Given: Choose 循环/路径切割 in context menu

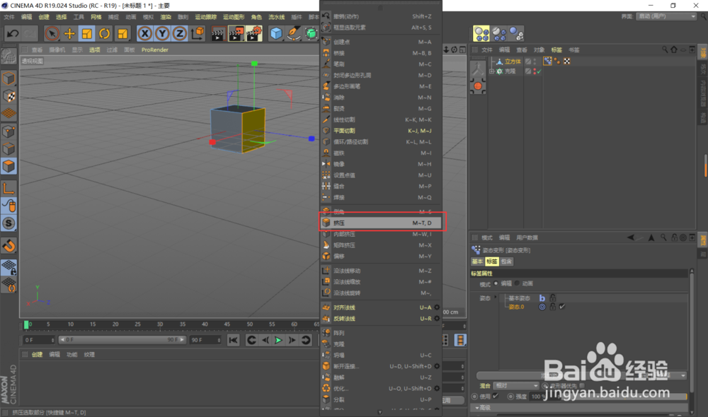Looking at the screenshot, I should pos(381,141).
